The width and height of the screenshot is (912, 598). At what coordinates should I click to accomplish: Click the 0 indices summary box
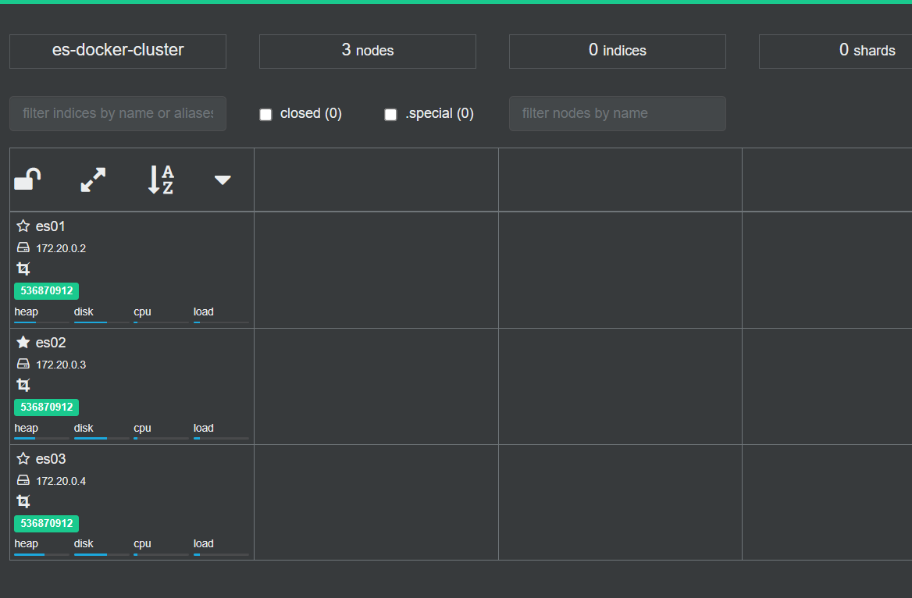(x=617, y=52)
